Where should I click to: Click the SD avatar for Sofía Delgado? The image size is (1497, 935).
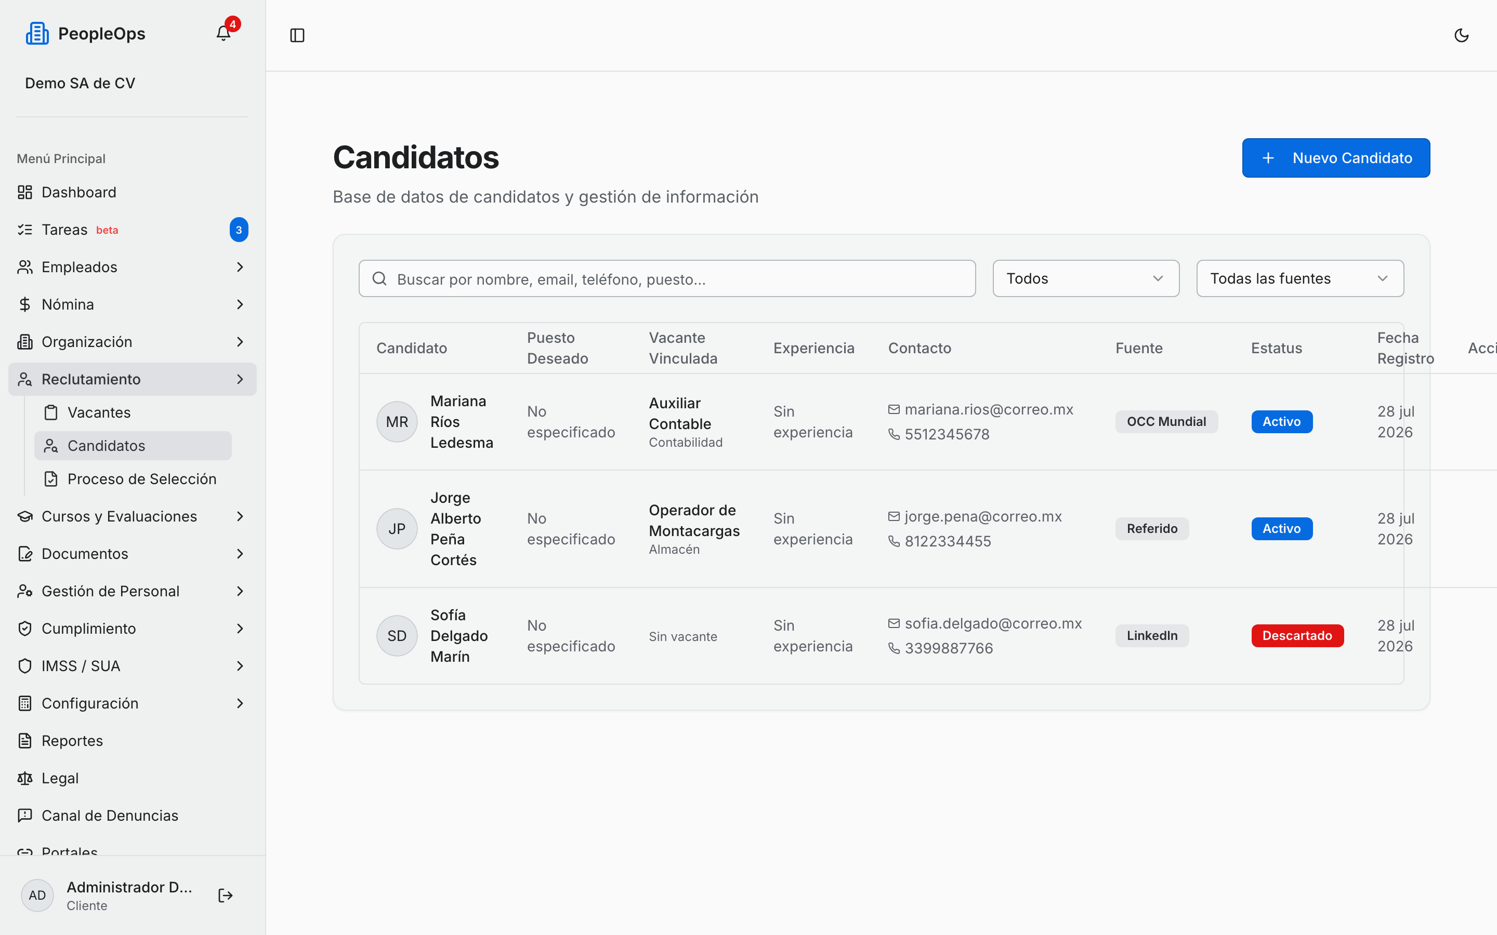pyautogui.click(x=397, y=636)
